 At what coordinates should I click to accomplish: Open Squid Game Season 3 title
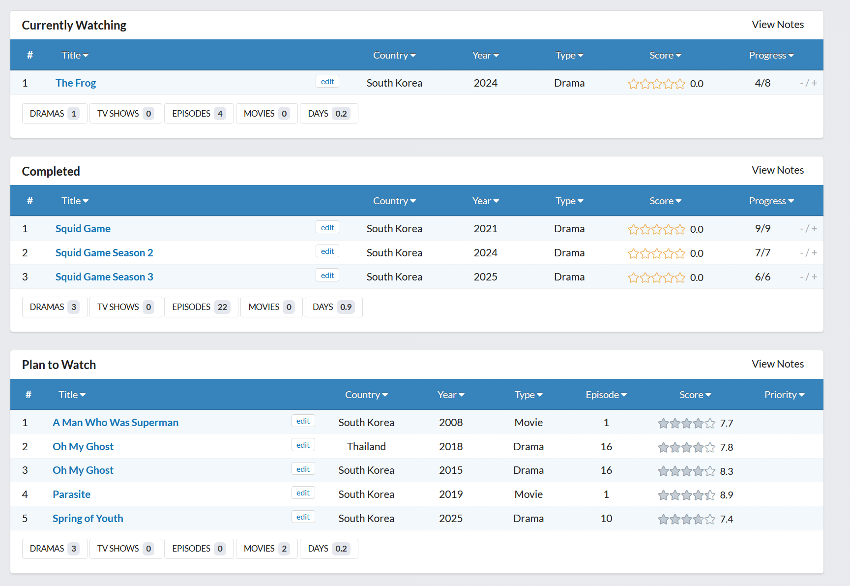pyautogui.click(x=104, y=277)
